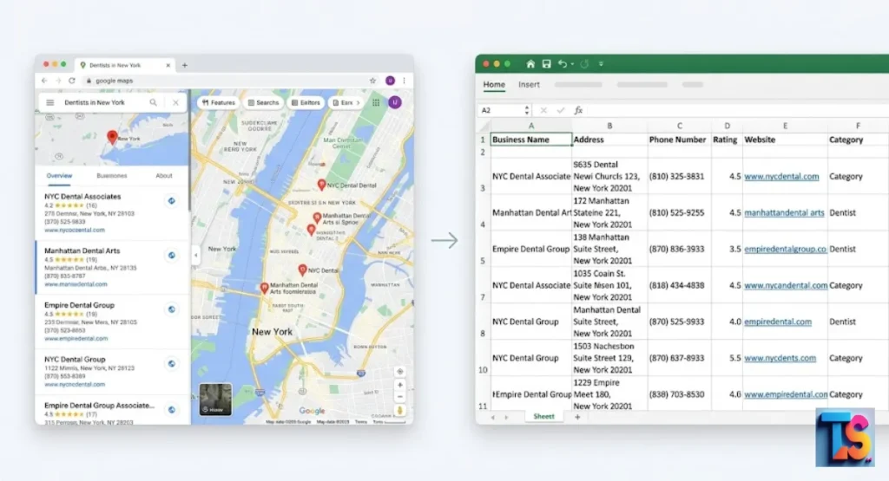The width and height of the screenshot is (889, 481).
Task: Open the Excel Insert ribbon tab
Action: [529, 84]
